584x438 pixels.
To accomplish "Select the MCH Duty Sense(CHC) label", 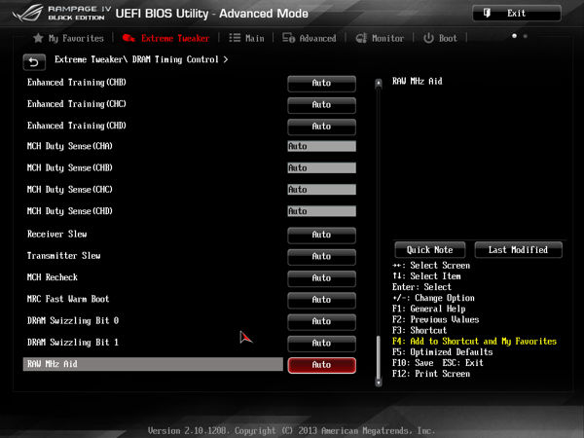I will point(70,190).
